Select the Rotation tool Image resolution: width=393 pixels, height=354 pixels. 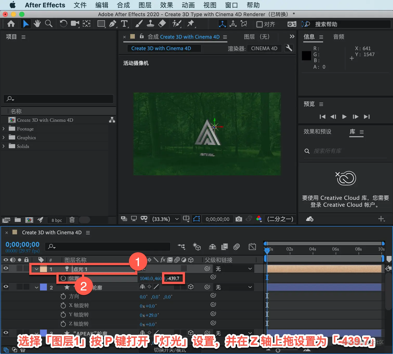pyautogui.click(x=63, y=24)
